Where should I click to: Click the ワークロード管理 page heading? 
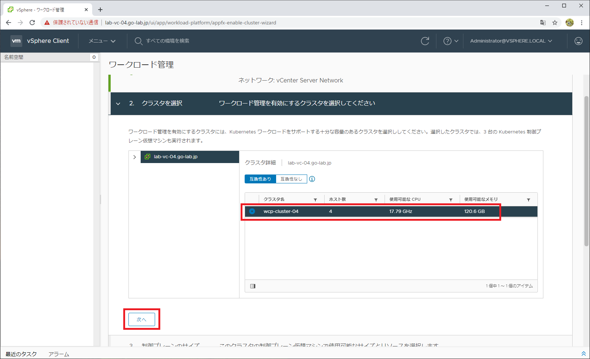tap(141, 65)
